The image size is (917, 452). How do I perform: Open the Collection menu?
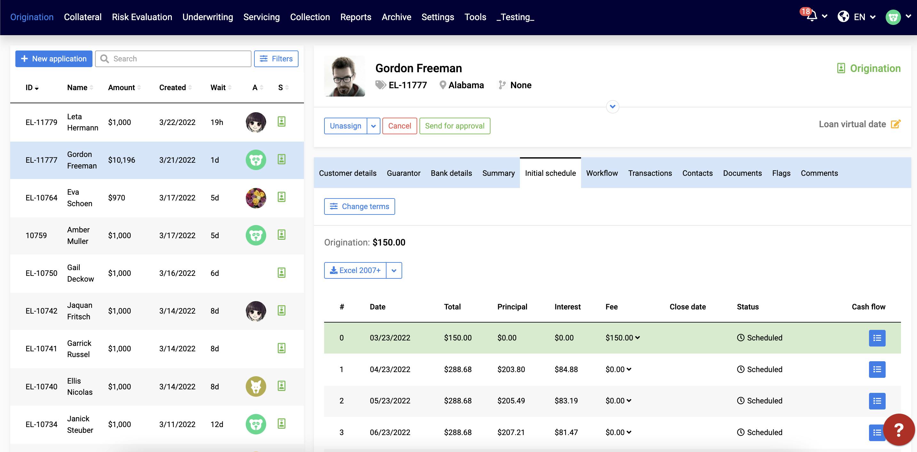pos(310,17)
